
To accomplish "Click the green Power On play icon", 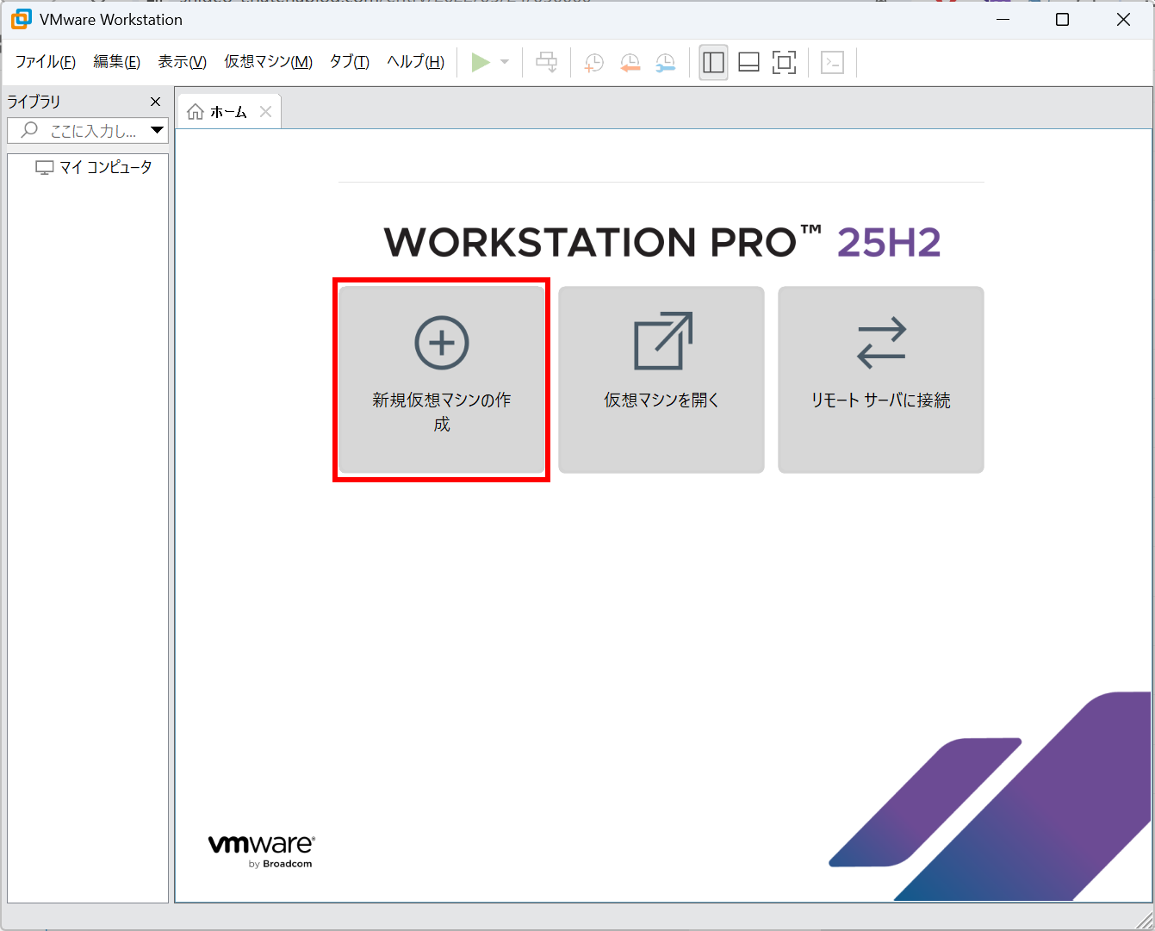I will click(x=481, y=62).
